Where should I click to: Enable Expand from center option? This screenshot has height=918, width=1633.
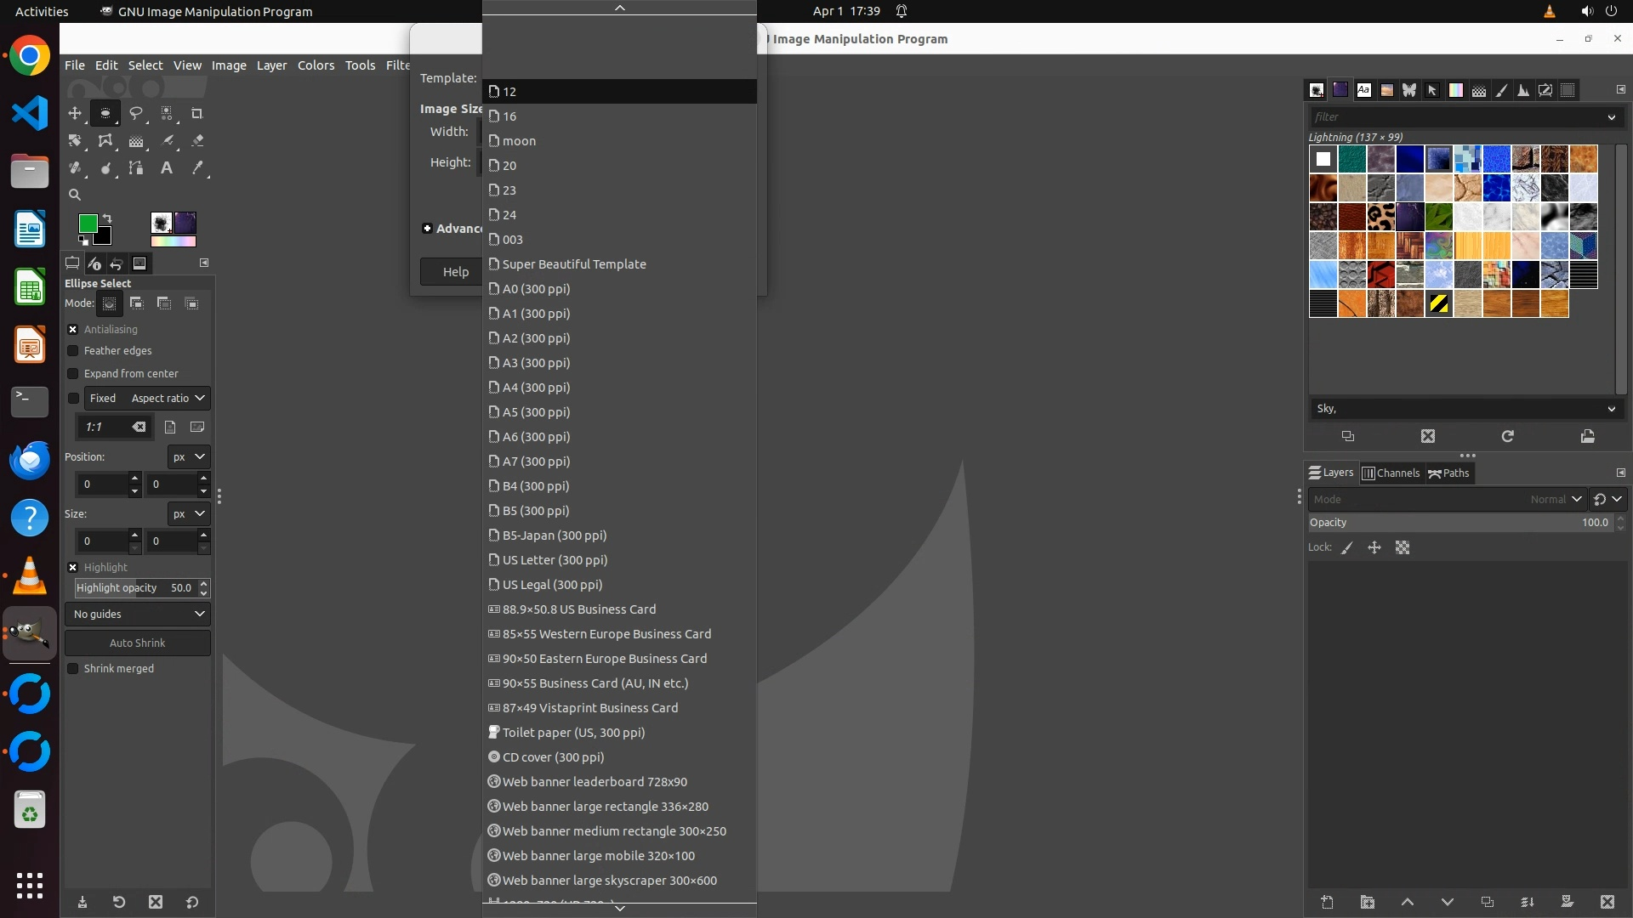click(x=73, y=373)
